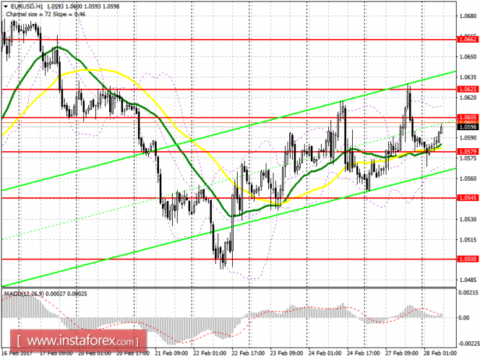Click the 1.0590 price axis value

pos(468,138)
